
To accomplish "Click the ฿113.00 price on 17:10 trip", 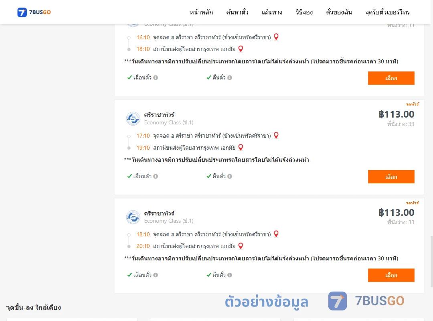I will point(396,114).
